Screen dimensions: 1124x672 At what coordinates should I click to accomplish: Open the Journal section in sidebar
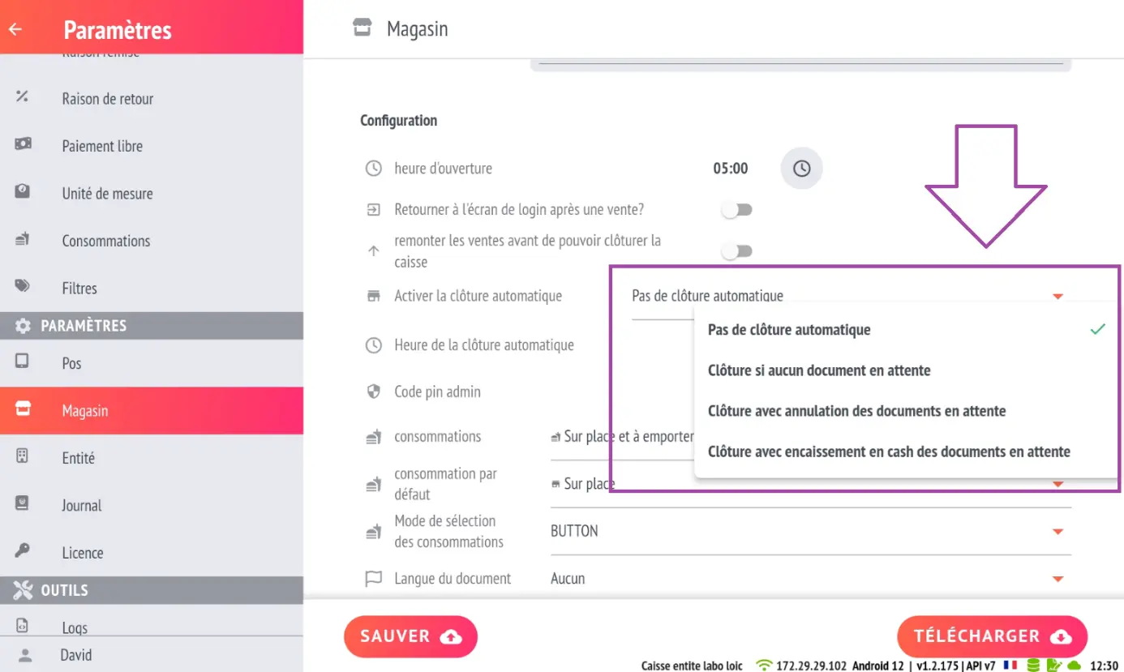(x=152, y=505)
